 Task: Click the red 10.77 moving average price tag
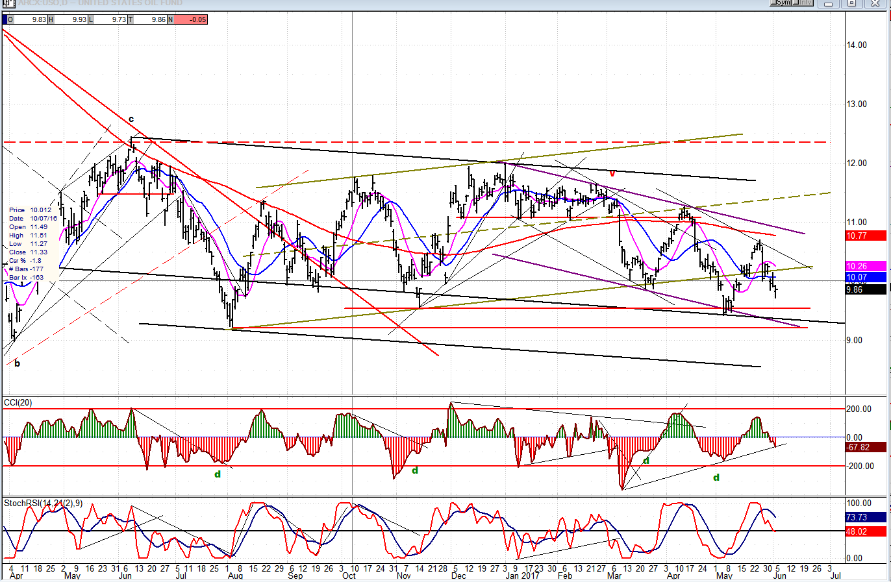pyautogui.click(x=866, y=236)
